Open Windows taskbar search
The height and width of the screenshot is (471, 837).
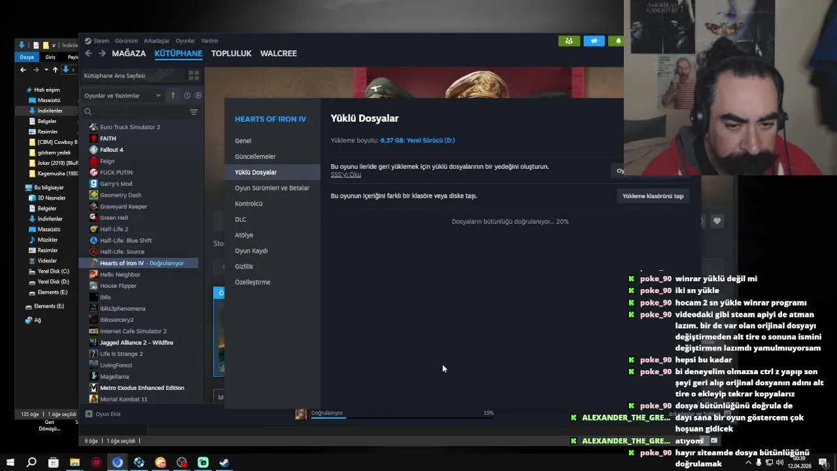pos(31,462)
